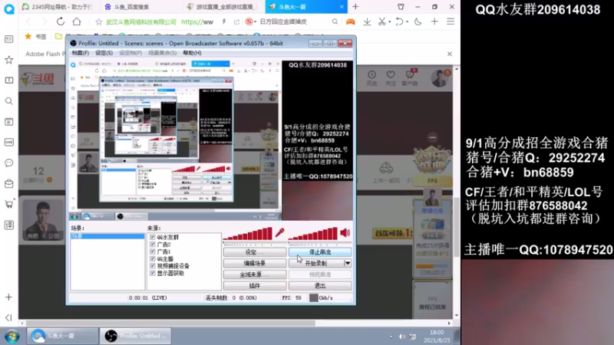Image resolution: width=614 pixels, height=345 pixels.
Task: Click the gamepad icon in browser toolbar
Action: [x=350, y=21]
